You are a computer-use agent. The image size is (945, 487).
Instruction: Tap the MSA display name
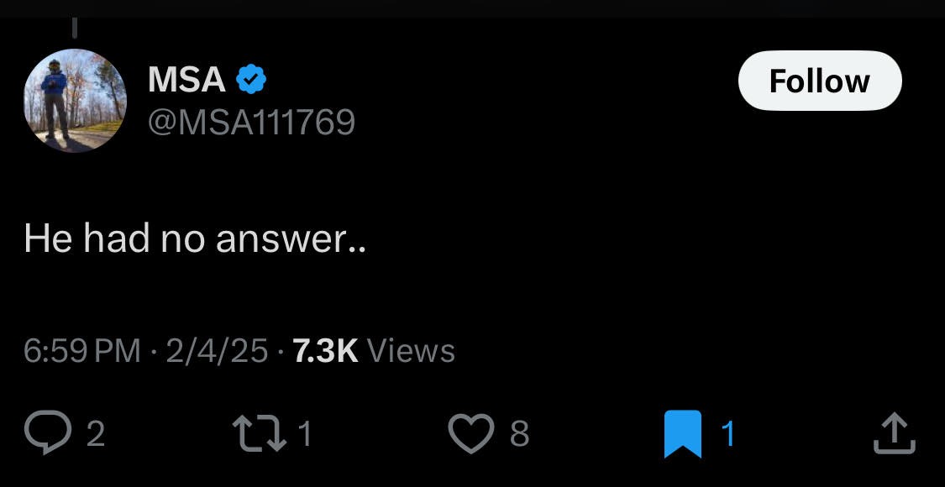(186, 81)
